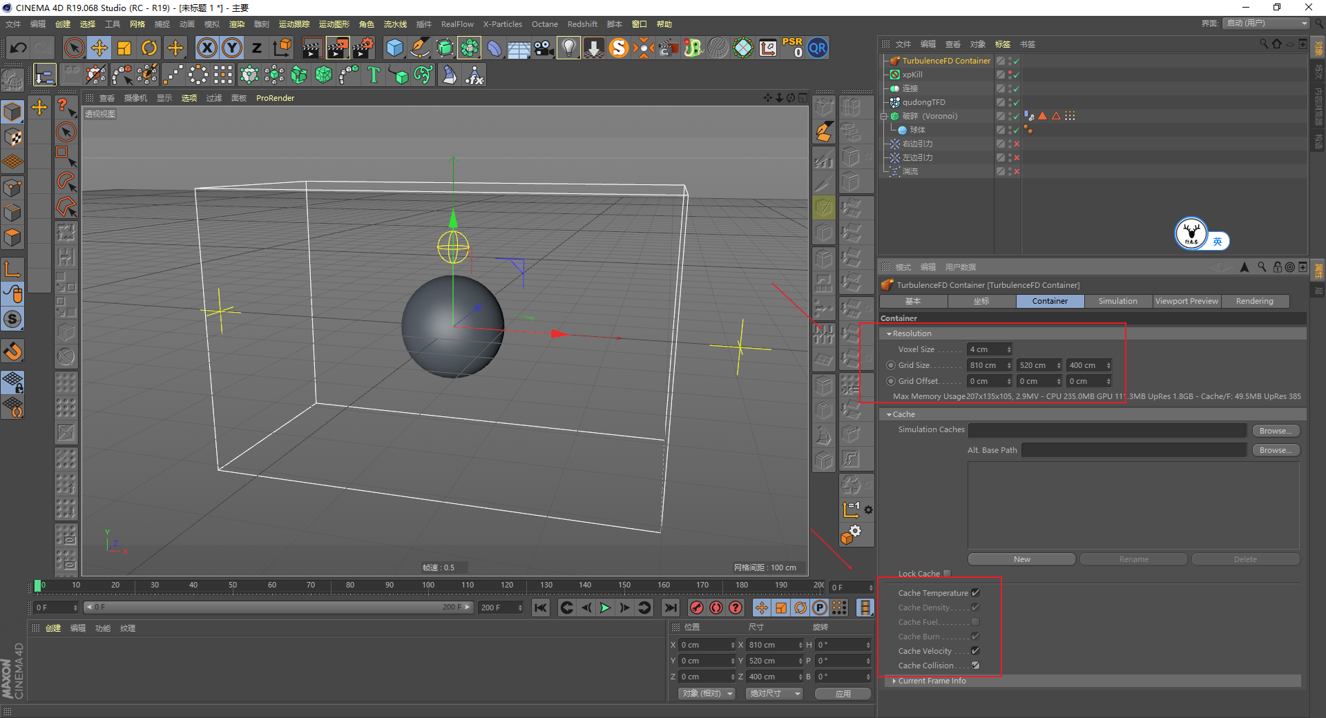Click the Light bulb object icon
This screenshot has width=1326, height=718.
tap(568, 48)
